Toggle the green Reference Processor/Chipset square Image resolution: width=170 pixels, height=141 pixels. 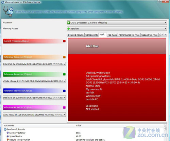pos(64,74)
